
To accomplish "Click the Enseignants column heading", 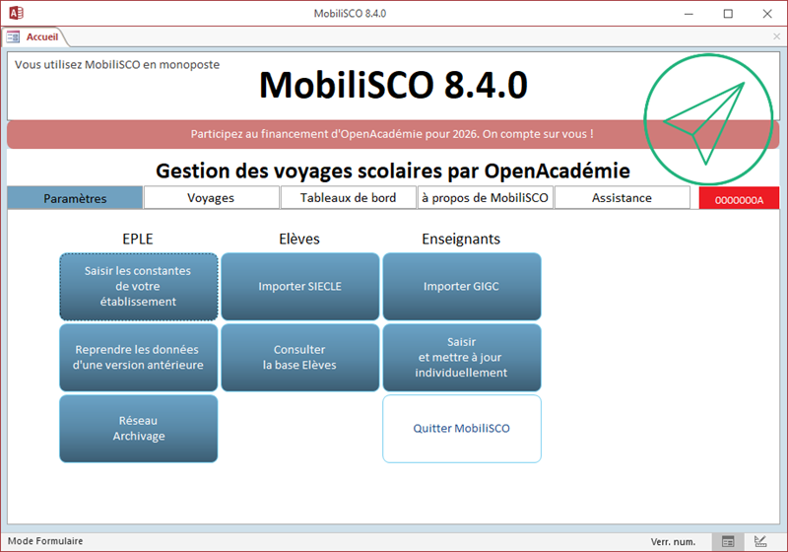I will point(461,239).
